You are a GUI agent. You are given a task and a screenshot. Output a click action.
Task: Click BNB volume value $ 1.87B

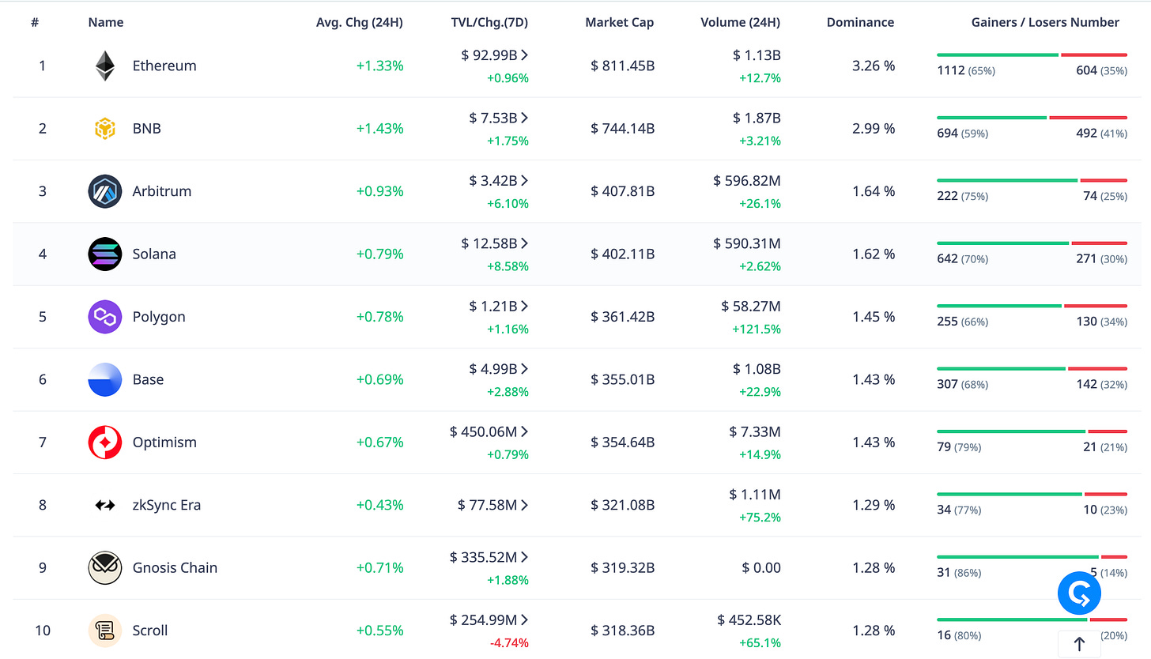[x=757, y=118]
